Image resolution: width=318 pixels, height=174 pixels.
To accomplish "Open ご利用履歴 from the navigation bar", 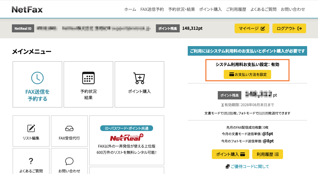I will coord(236,9).
